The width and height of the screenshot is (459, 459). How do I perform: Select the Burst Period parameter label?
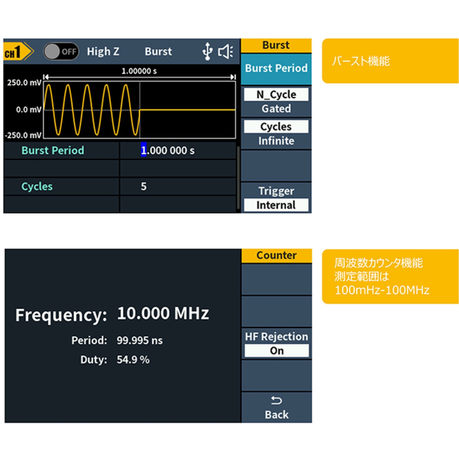53,150
